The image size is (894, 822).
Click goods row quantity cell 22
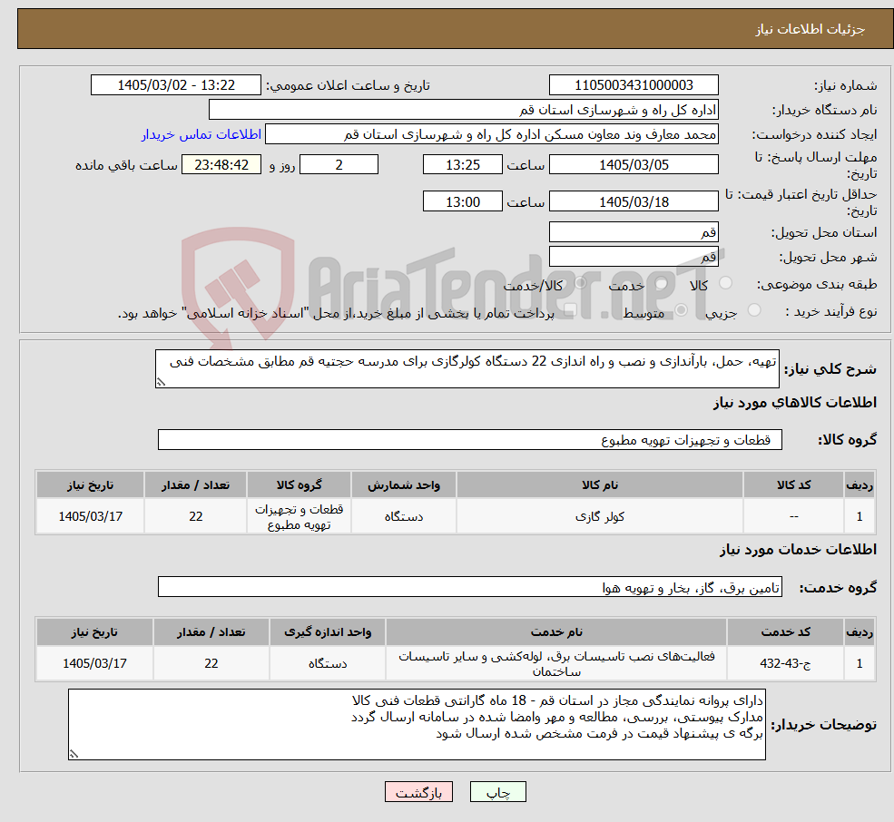tap(195, 516)
